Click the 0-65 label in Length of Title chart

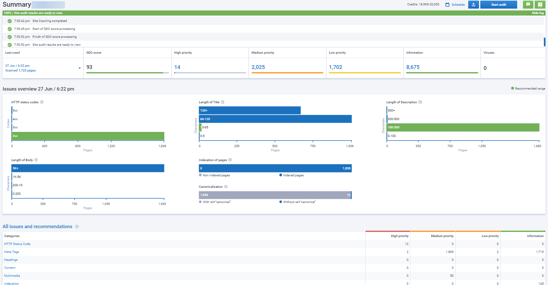[205, 127]
